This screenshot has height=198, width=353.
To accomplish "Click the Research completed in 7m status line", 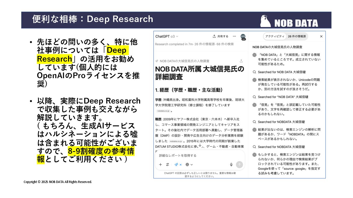I will click(x=194, y=44).
